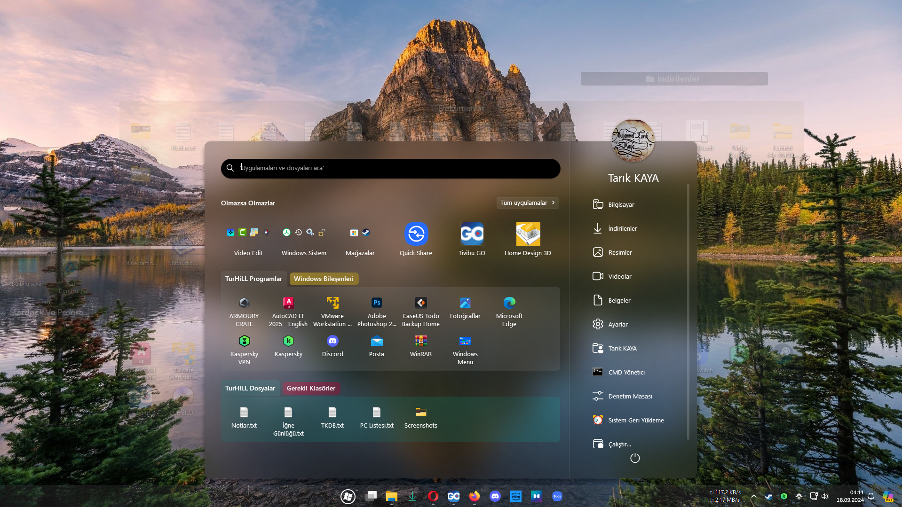
Task: Launch the Kaspersky app
Action: click(288, 346)
